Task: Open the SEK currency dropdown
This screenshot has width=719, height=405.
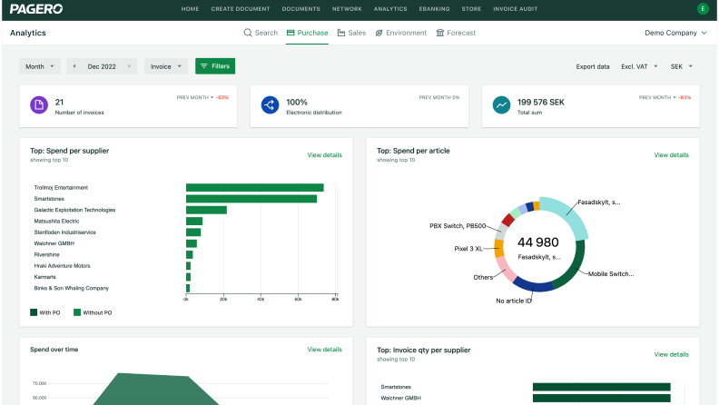Action: (x=681, y=66)
